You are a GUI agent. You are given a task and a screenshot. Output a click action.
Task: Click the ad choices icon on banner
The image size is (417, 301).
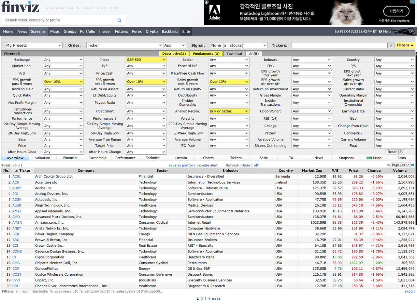click(206, 2)
